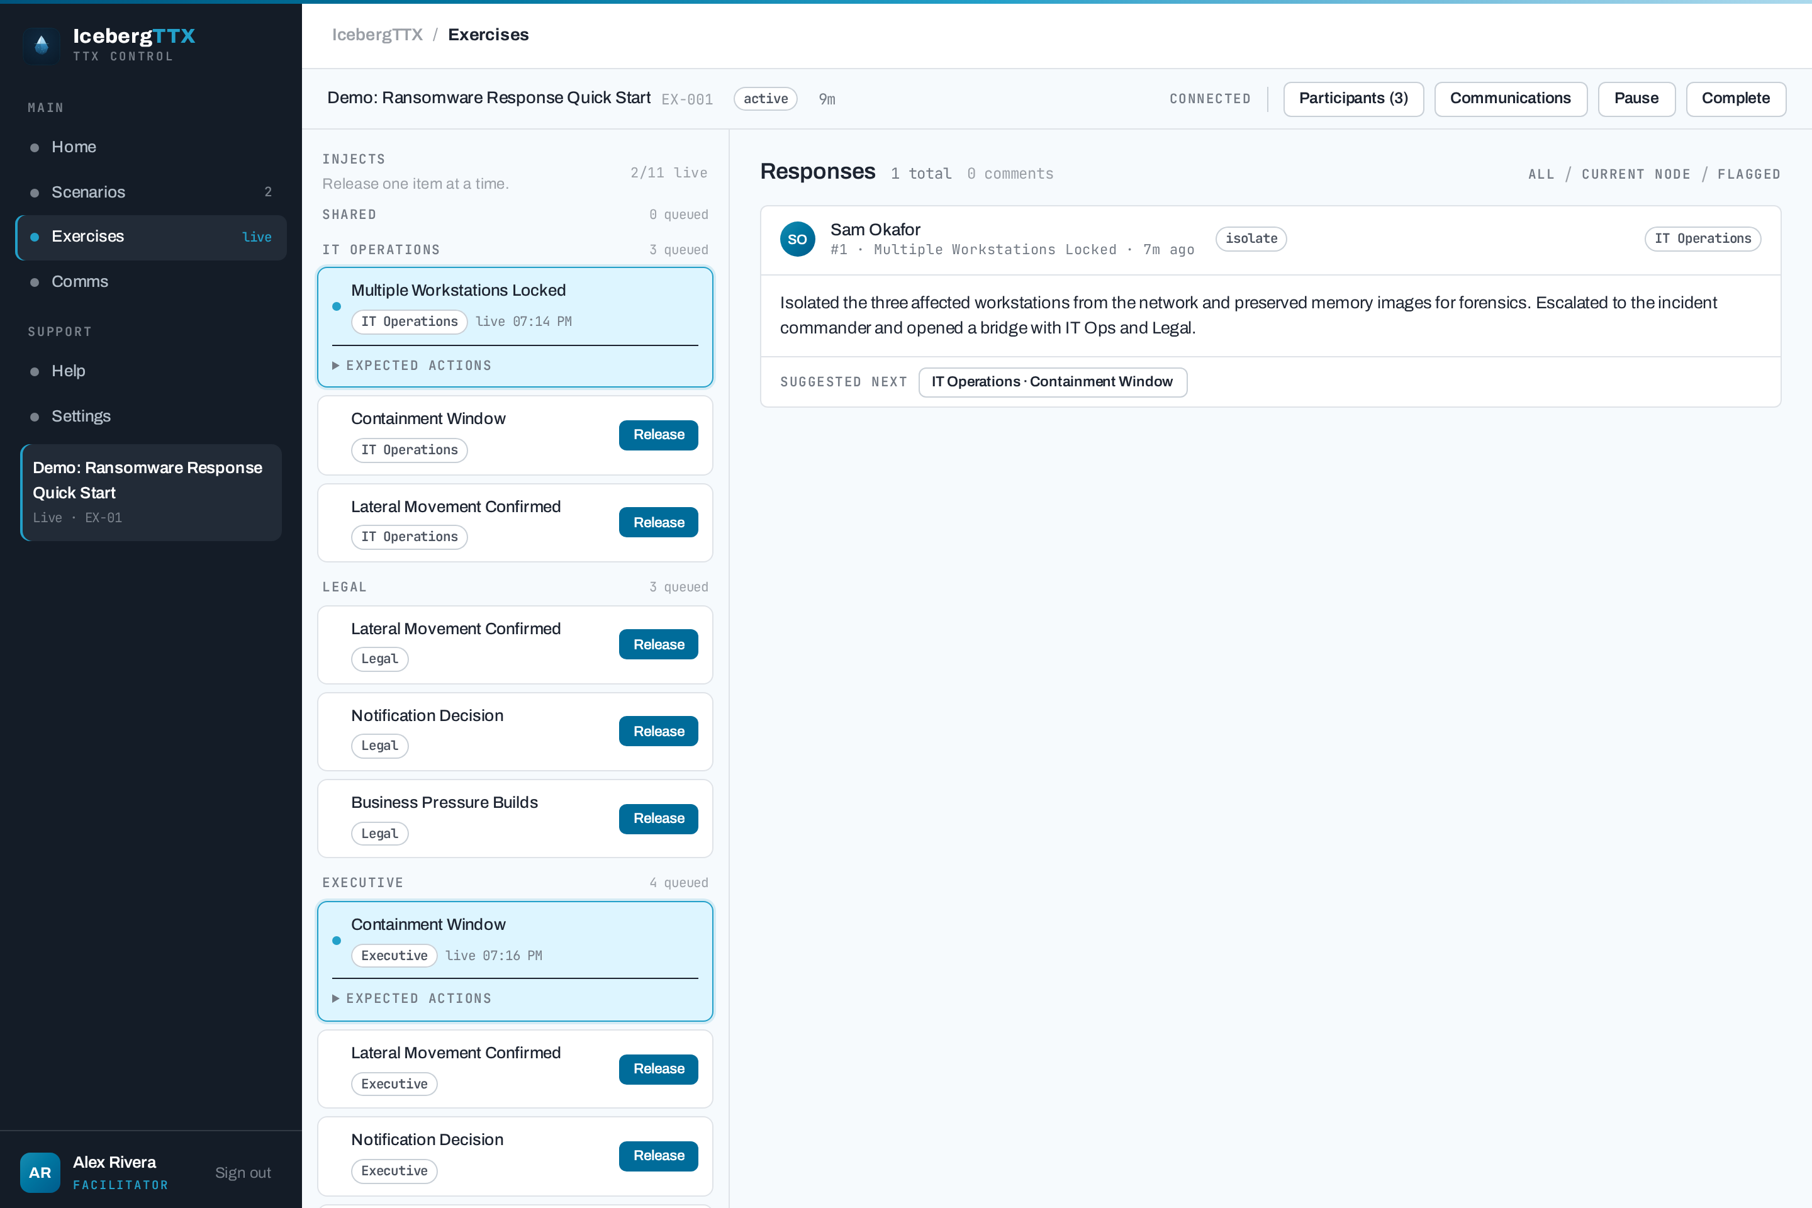Click the live dot on Executive Containment Window

(x=337, y=940)
